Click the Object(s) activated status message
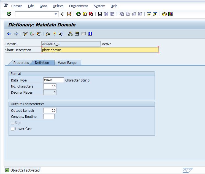The height and width of the screenshot is (174, 205). click(x=25, y=170)
